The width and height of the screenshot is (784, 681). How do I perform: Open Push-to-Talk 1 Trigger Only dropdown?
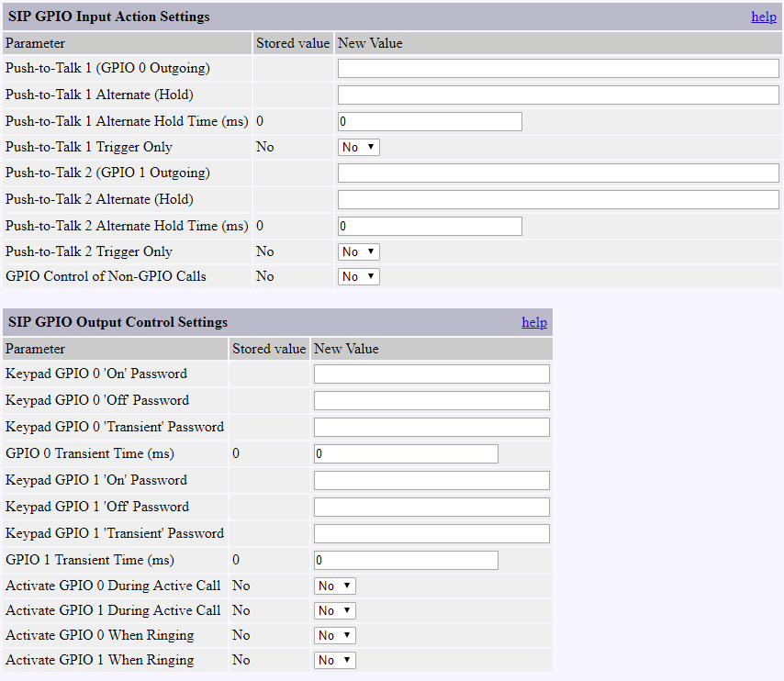pyautogui.click(x=359, y=147)
